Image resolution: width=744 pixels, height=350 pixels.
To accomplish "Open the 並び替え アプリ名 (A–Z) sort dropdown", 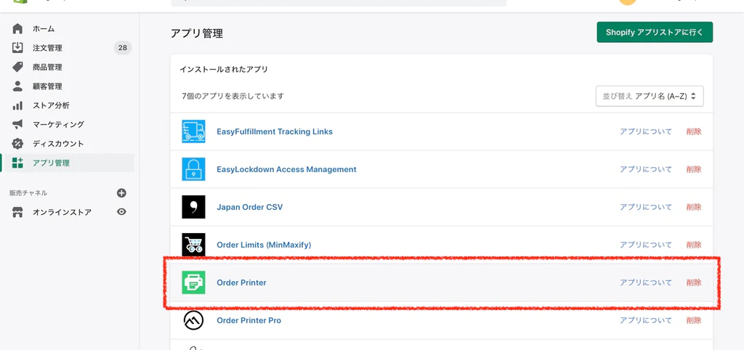I will coord(649,96).
